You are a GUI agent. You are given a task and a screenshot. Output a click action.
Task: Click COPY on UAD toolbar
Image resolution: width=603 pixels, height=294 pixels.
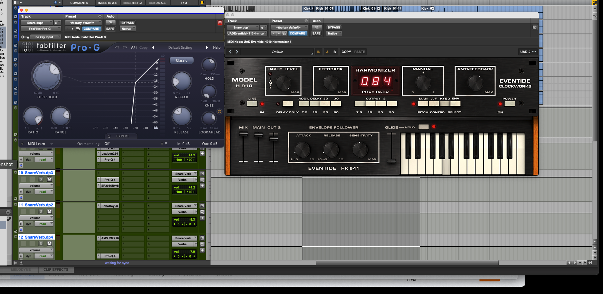346,52
